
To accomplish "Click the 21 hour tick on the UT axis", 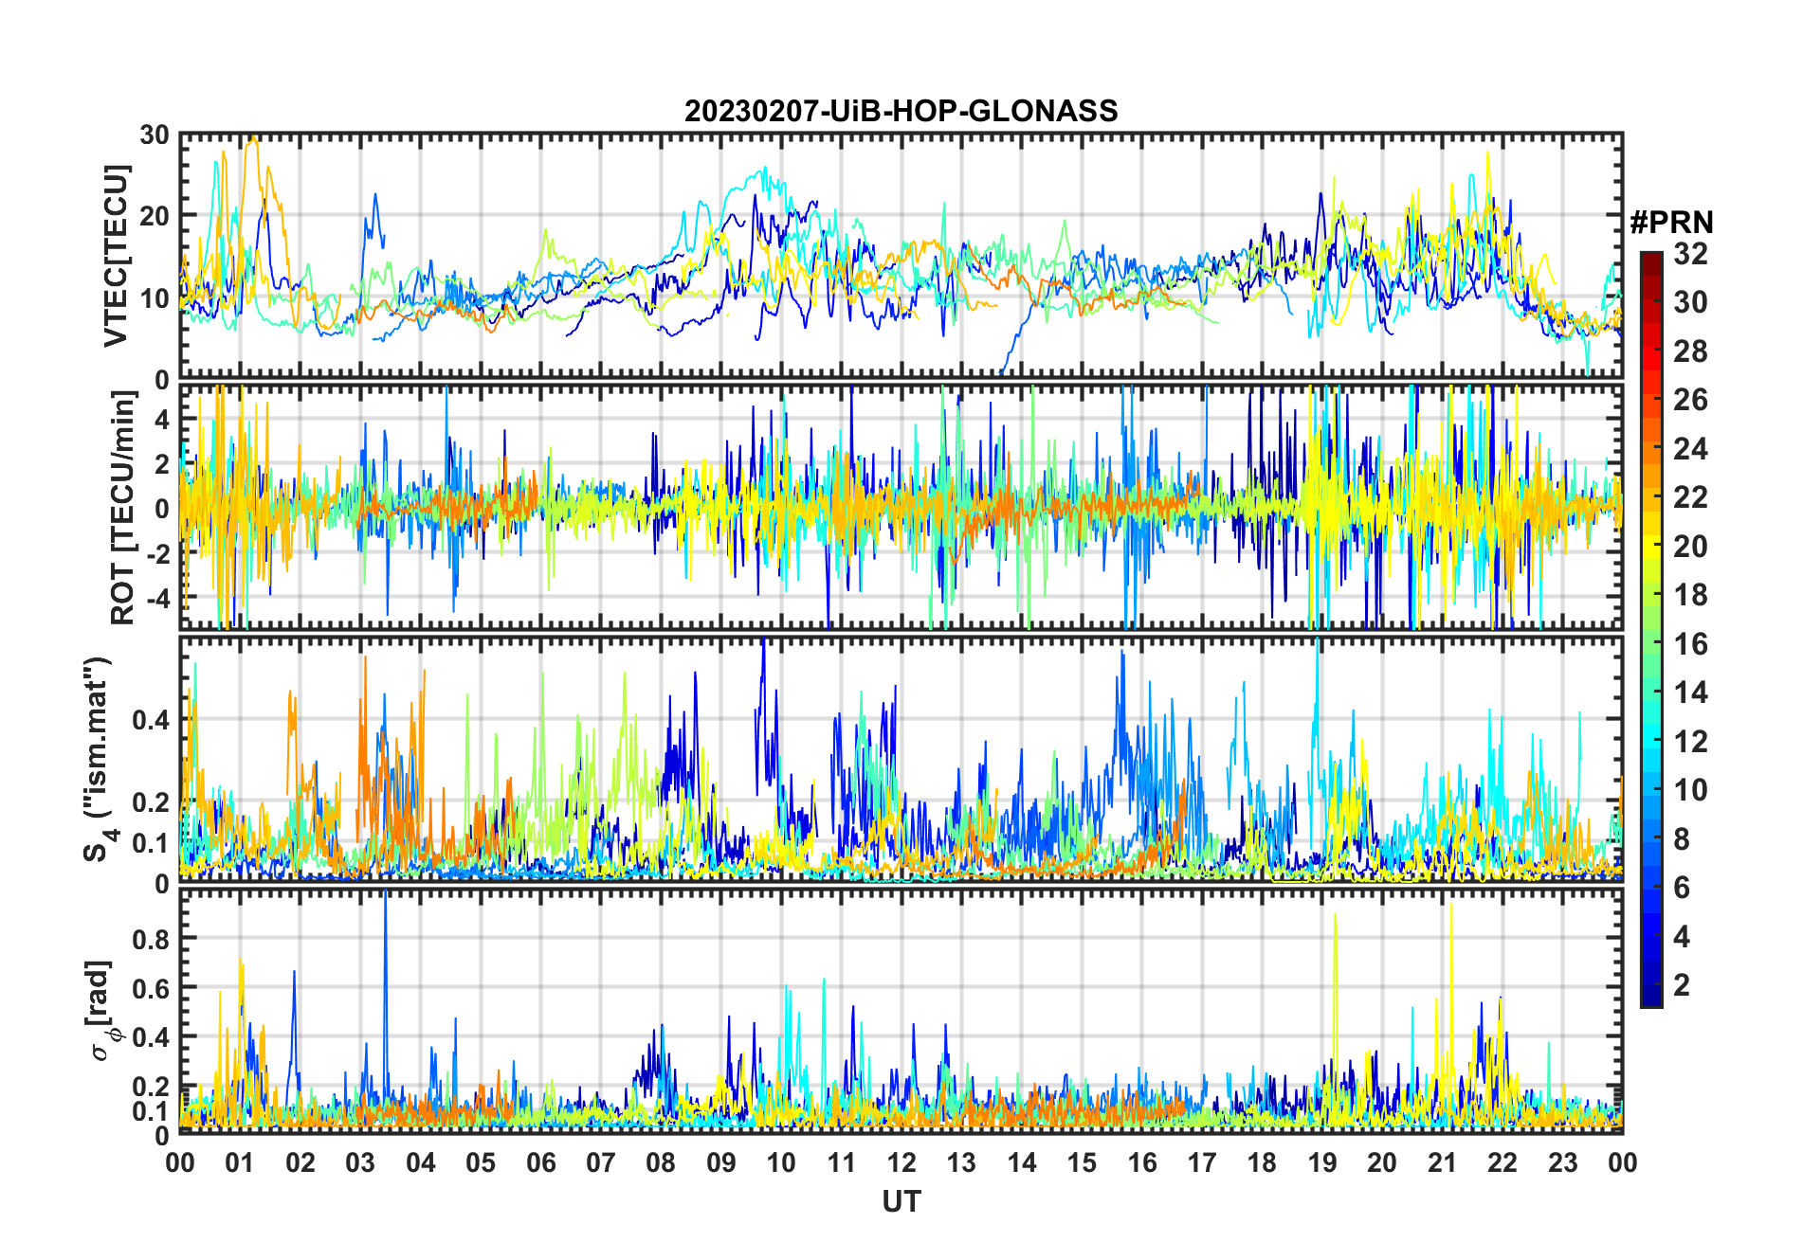I will pos(1443,1162).
